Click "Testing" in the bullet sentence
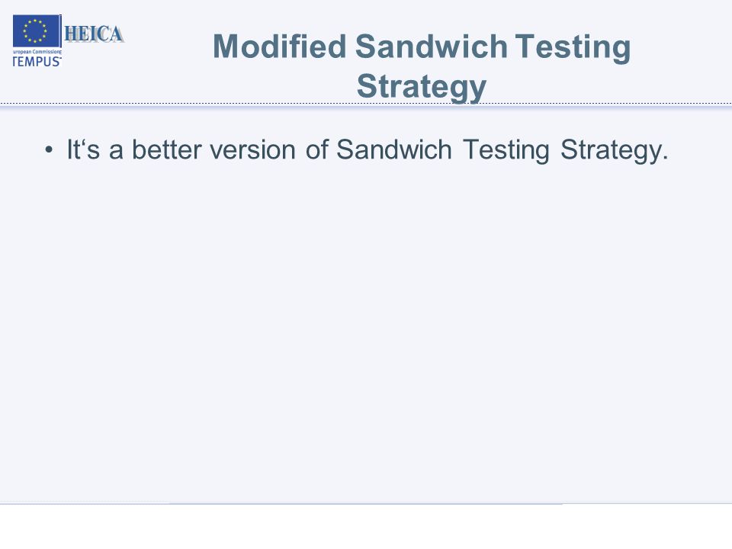 pos(506,151)
